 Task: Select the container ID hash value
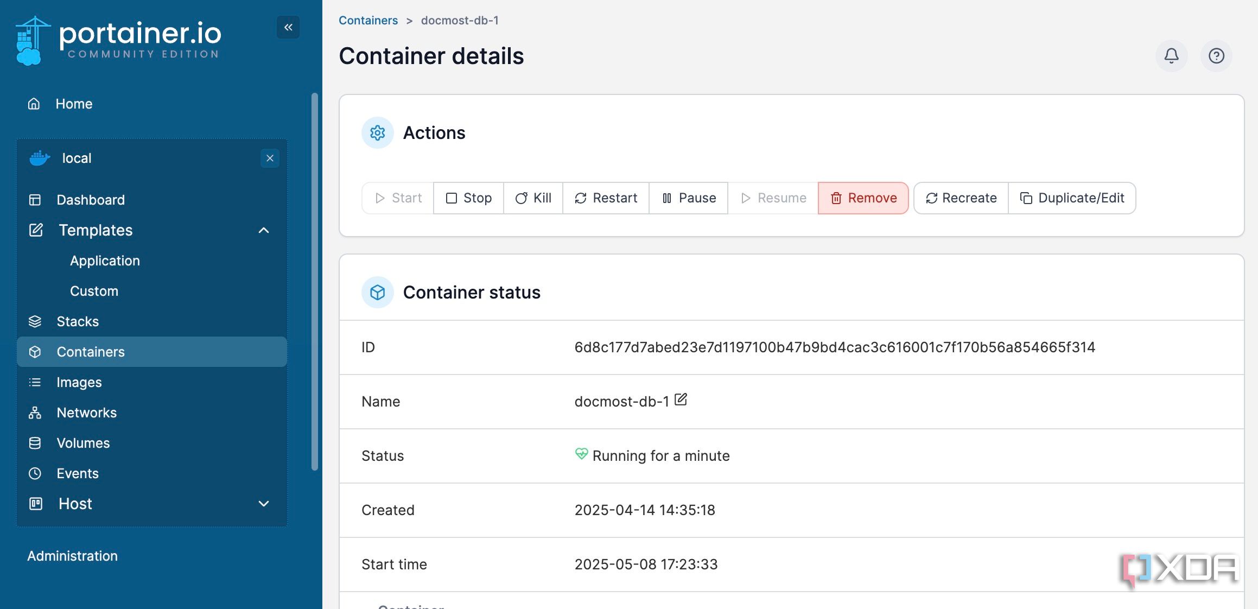click(x=835, y=347)
